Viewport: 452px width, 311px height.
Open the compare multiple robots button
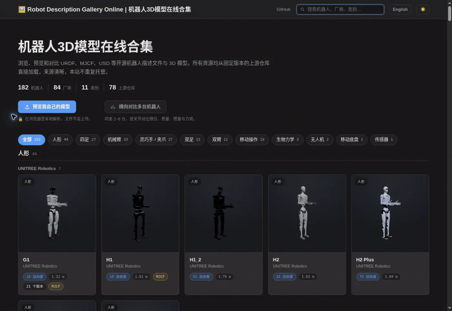[135, 107]
